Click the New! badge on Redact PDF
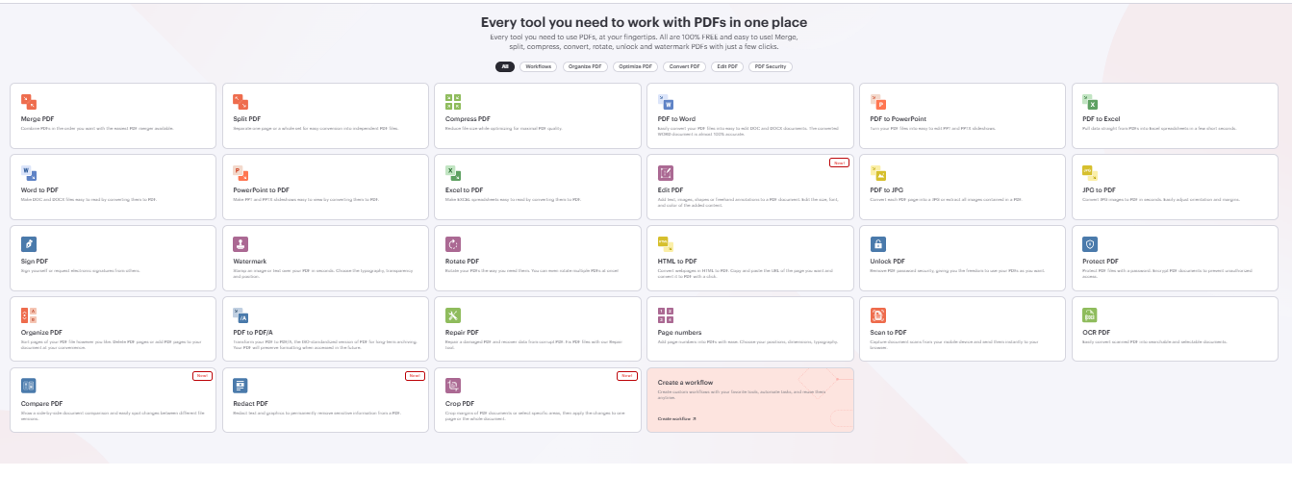This screenshot has width=1292, height=477. click(415, 375)
